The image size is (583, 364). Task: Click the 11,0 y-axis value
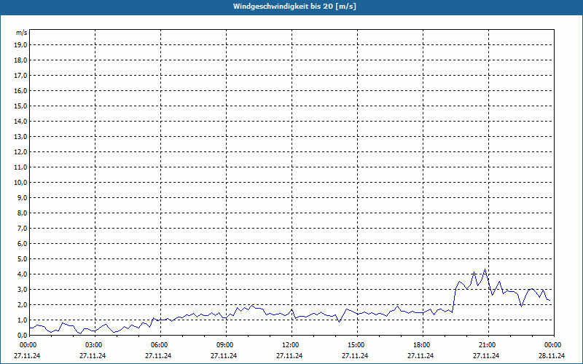click(20, 167)
